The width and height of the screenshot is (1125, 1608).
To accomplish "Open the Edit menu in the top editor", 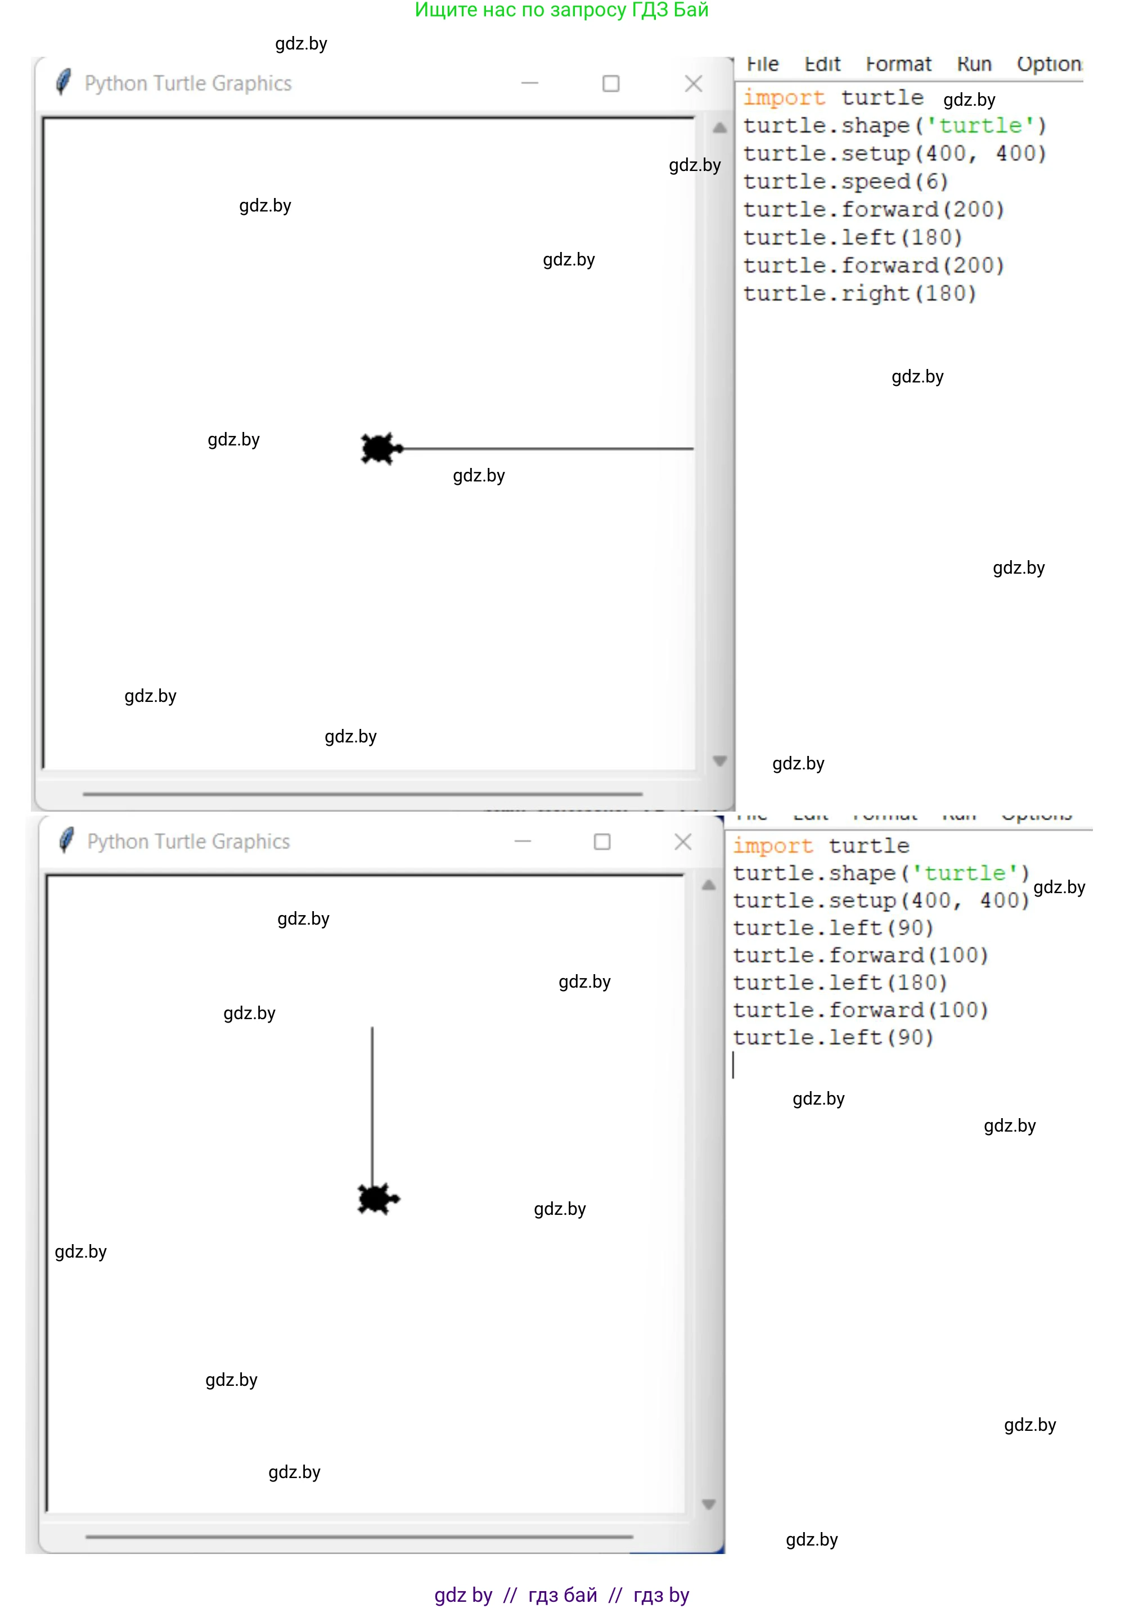I will tap(822, 65).
